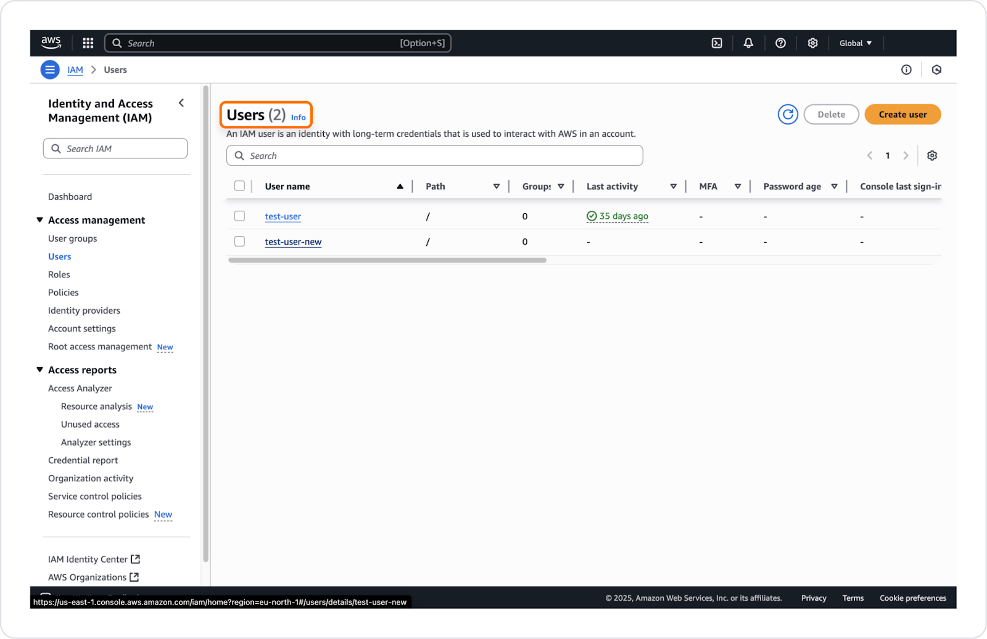The height and width of the screenshot is (639, 987).
Task: Click the Create user button
Action: click(x=902, y=114)
